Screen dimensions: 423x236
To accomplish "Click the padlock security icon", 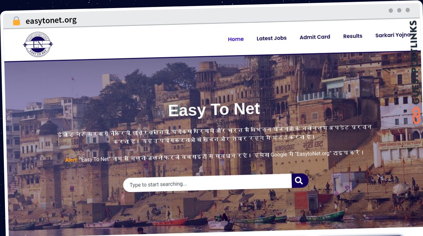I will (x=17, y=21).
